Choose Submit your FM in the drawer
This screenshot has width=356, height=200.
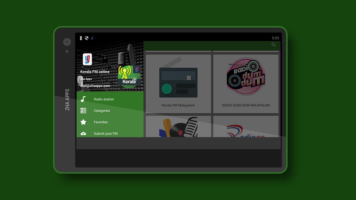110,133
